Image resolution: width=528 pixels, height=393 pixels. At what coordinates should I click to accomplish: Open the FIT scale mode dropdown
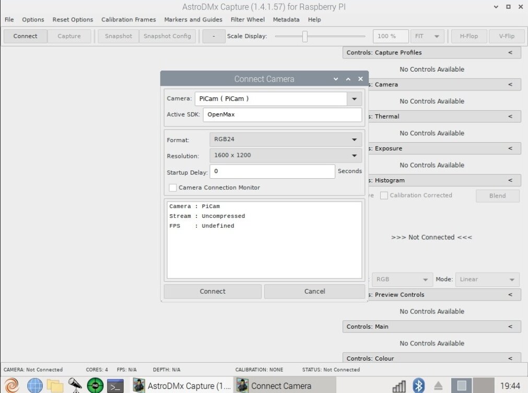pyautogui.click(x=427, y=36)
